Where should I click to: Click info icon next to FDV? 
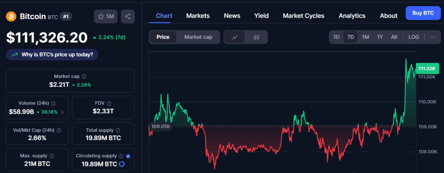(109, 103)
